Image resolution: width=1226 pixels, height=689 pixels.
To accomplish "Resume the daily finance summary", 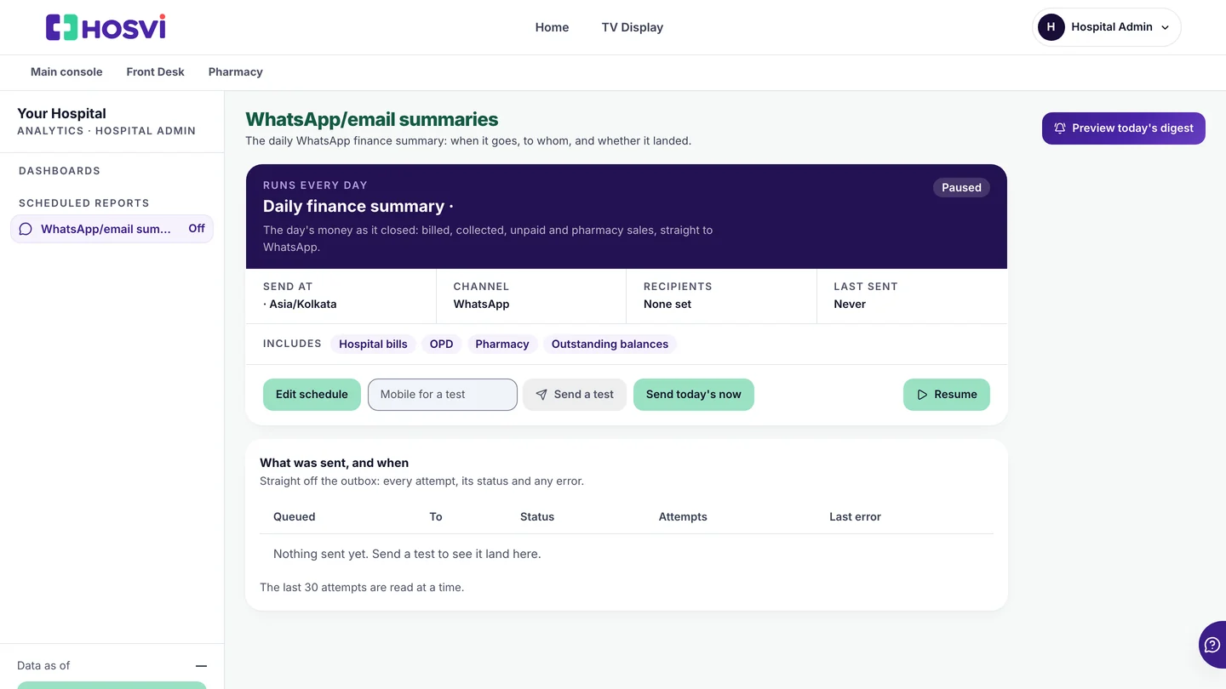I will click(946, 395).
